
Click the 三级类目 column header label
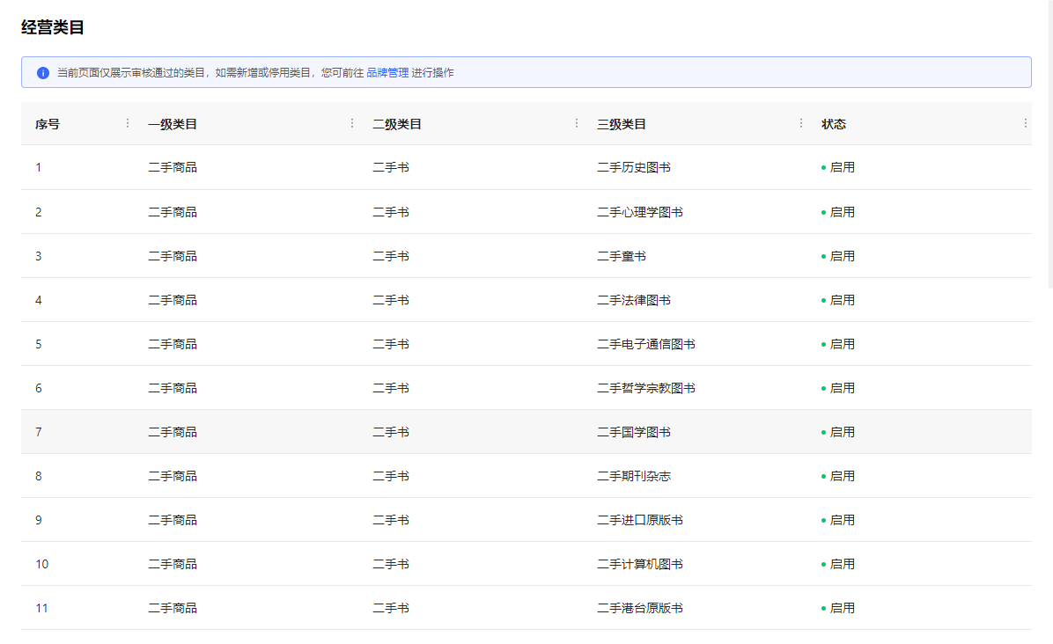(x=622, y=124)
